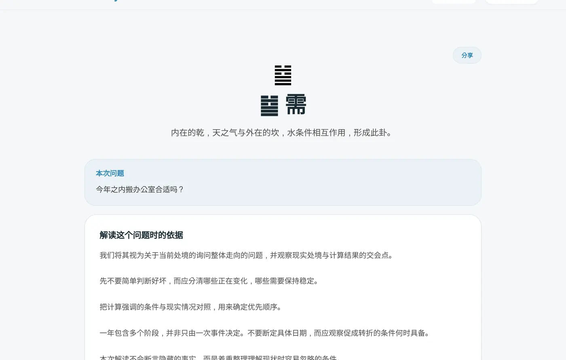Click the large hexagram glyph beside 需
566x360 pixels.
point(269,106)
